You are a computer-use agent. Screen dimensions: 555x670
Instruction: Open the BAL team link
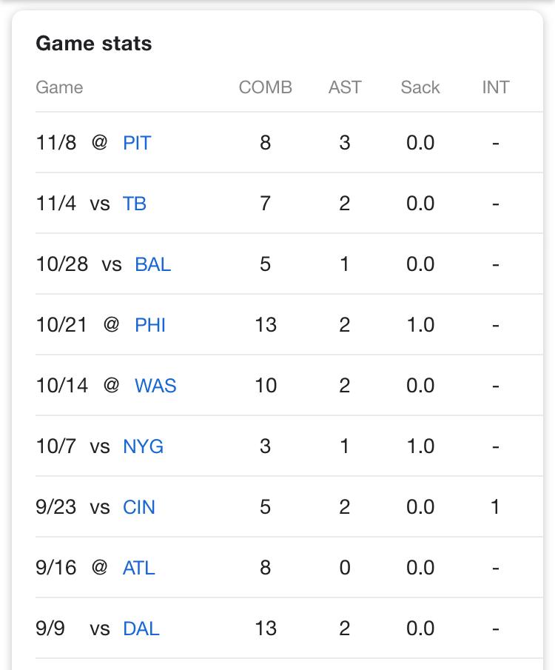pyautogui.click(x=152, y=264)
